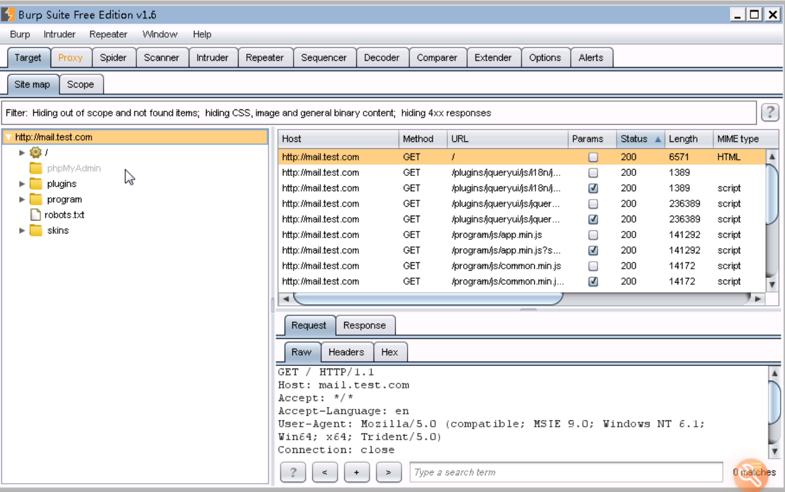Switch to the Proxy tab
Viewport: 785px width, 492px height.
pyautogui.click(x=70, y=58)
